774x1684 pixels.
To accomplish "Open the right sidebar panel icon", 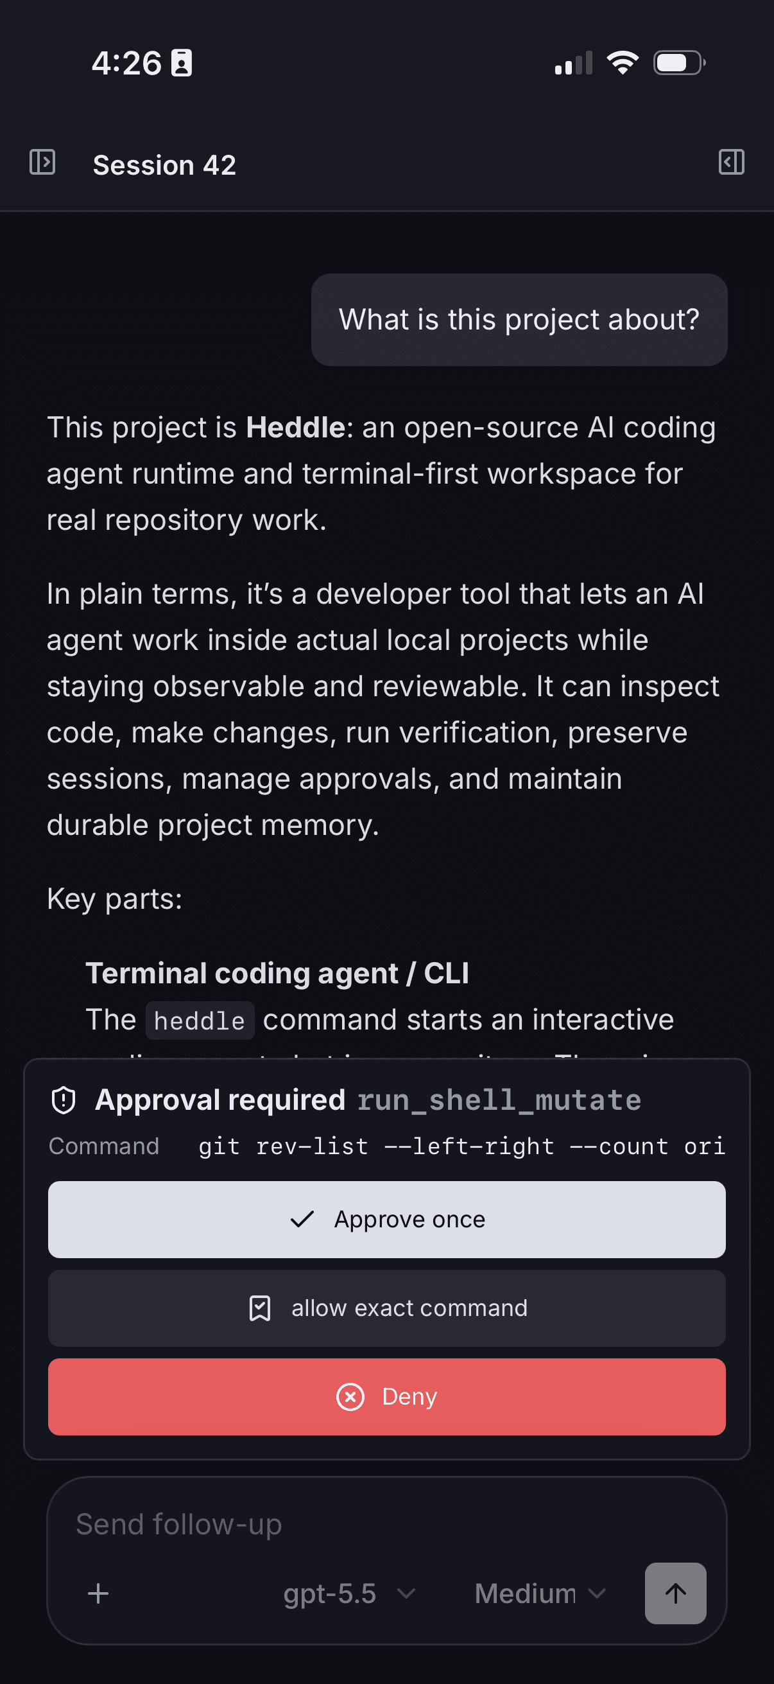I will point(731,162).
